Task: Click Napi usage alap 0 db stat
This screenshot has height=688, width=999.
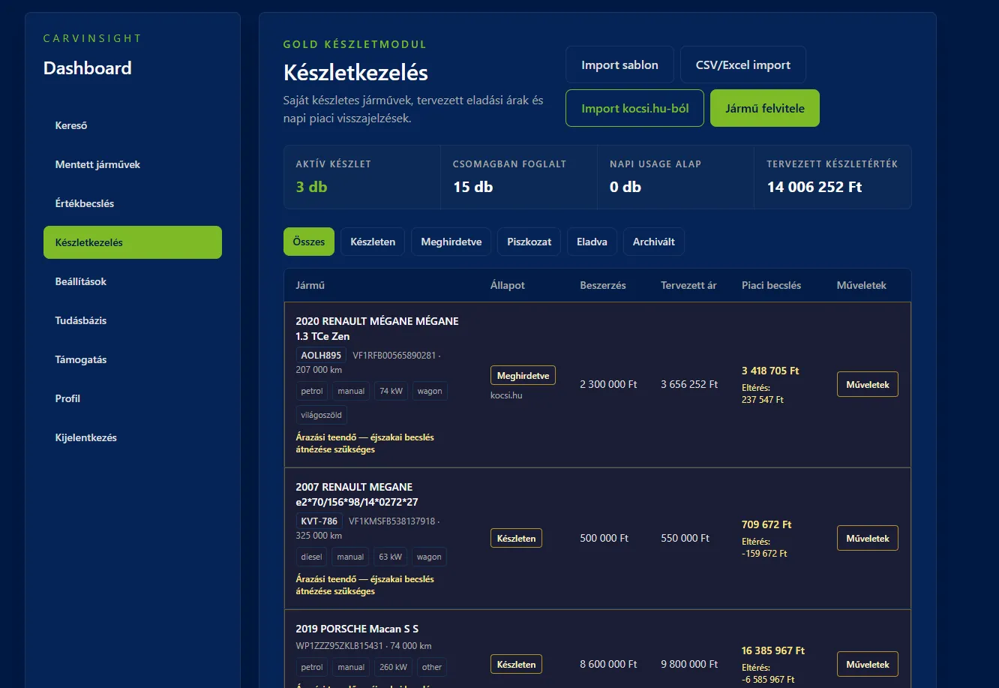Action: [676, 177]
